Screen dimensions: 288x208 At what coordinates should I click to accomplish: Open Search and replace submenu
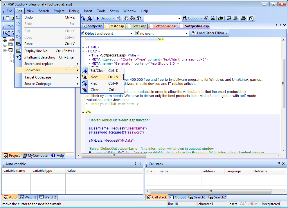(47, 64)
